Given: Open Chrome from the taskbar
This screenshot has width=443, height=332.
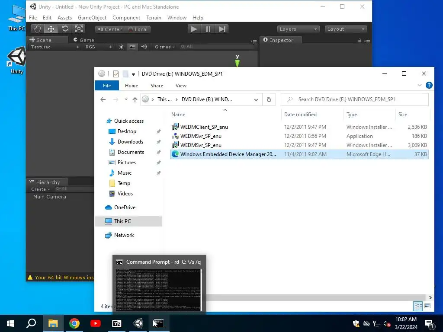Looking at the screenshot, I should click(74, 323).
